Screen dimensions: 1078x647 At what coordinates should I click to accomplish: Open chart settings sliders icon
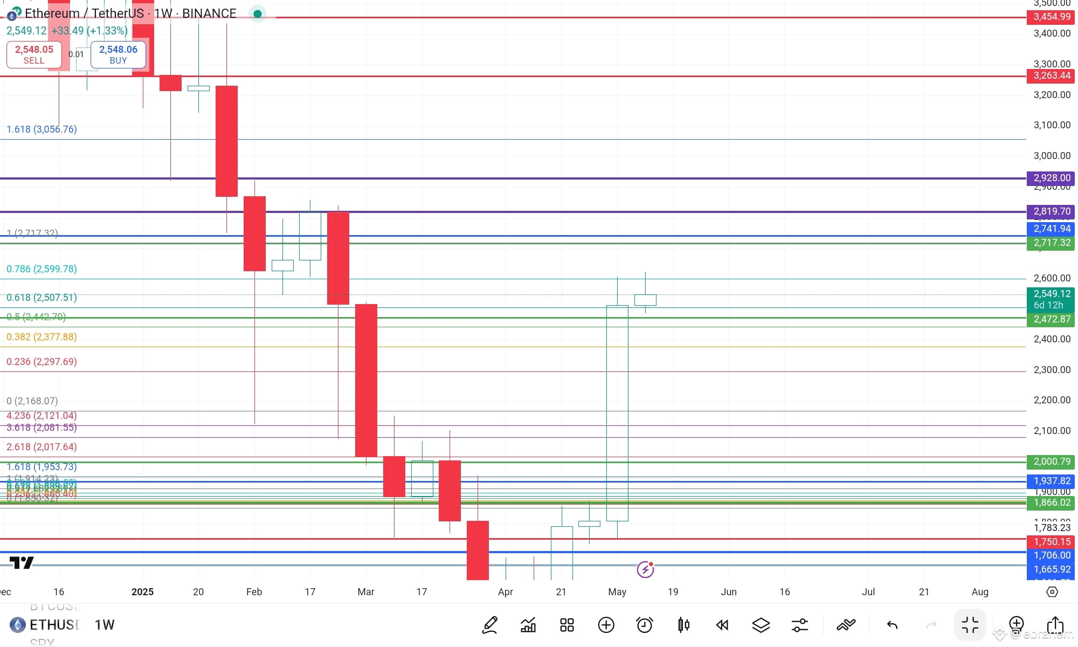(x=800, y=625)
